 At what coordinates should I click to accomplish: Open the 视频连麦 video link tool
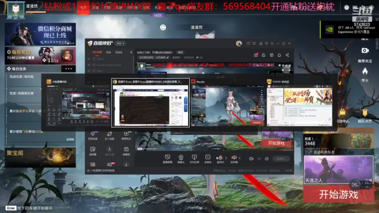pos(93,135)
